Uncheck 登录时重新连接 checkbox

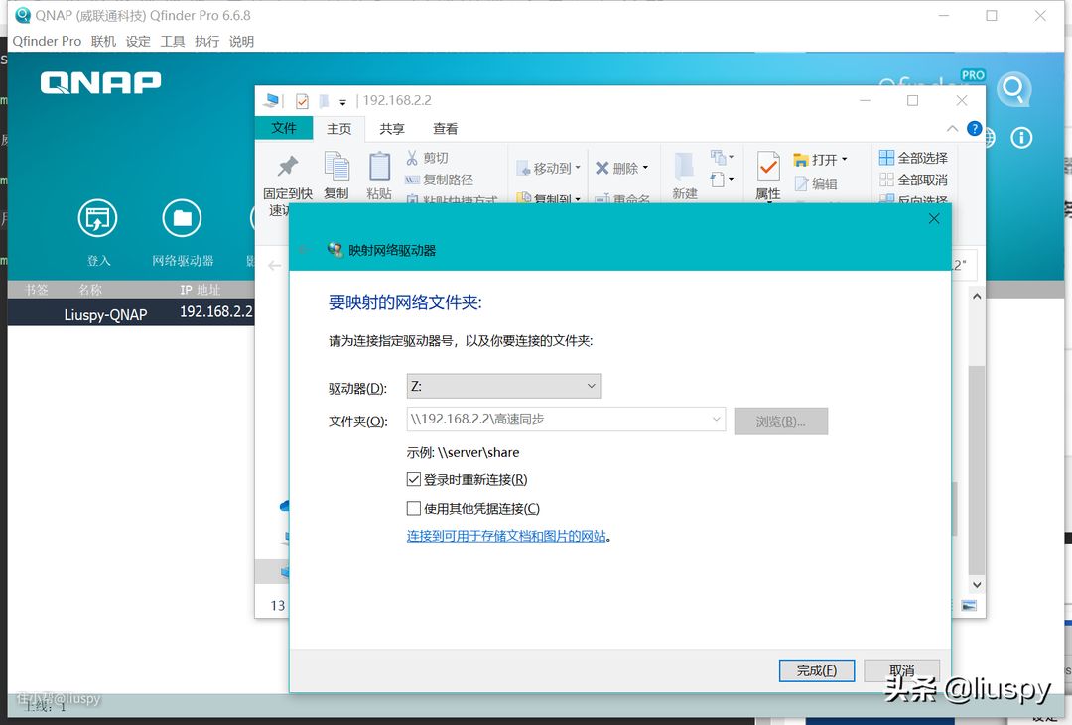coord(414,480)
